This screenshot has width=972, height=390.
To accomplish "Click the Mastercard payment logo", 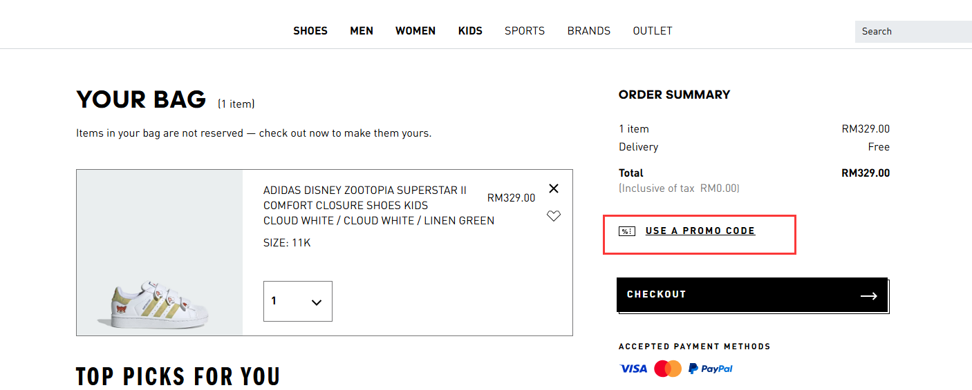I will [668, 369].
